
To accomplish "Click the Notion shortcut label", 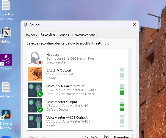I will click(6, 42).
